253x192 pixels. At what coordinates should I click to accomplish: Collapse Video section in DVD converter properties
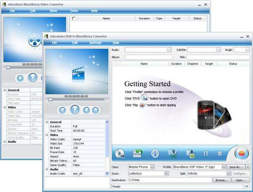coord(47,135)
